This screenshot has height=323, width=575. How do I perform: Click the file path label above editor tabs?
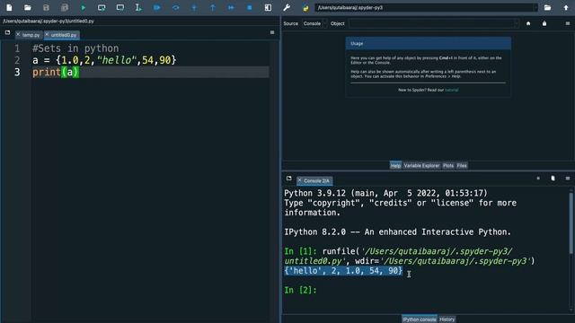(x=49, y=22)
